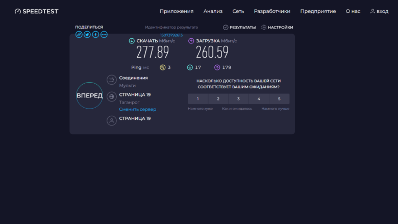Share result on Facebook
Screen dimensions: 398x224
point(95,35)
